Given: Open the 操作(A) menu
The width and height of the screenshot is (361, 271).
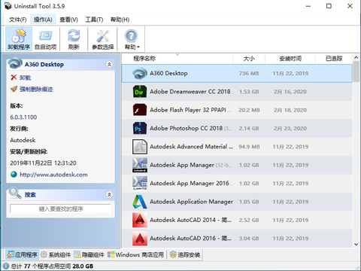Looking at the screenshot, I should pos(43,20).
